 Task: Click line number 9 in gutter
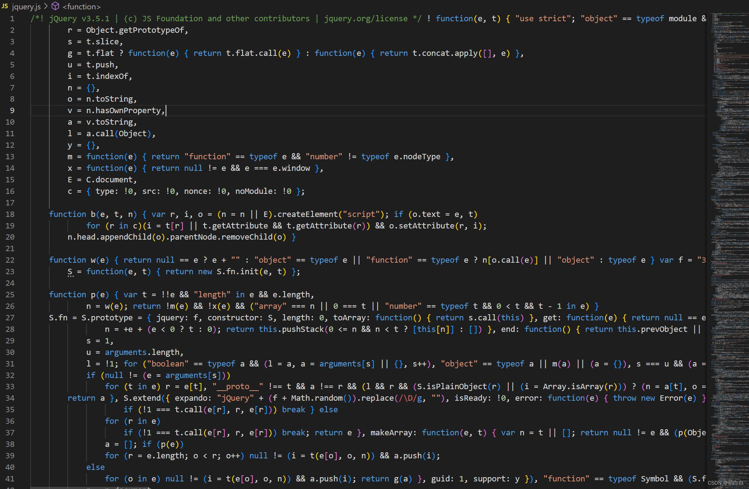[12, 111]
